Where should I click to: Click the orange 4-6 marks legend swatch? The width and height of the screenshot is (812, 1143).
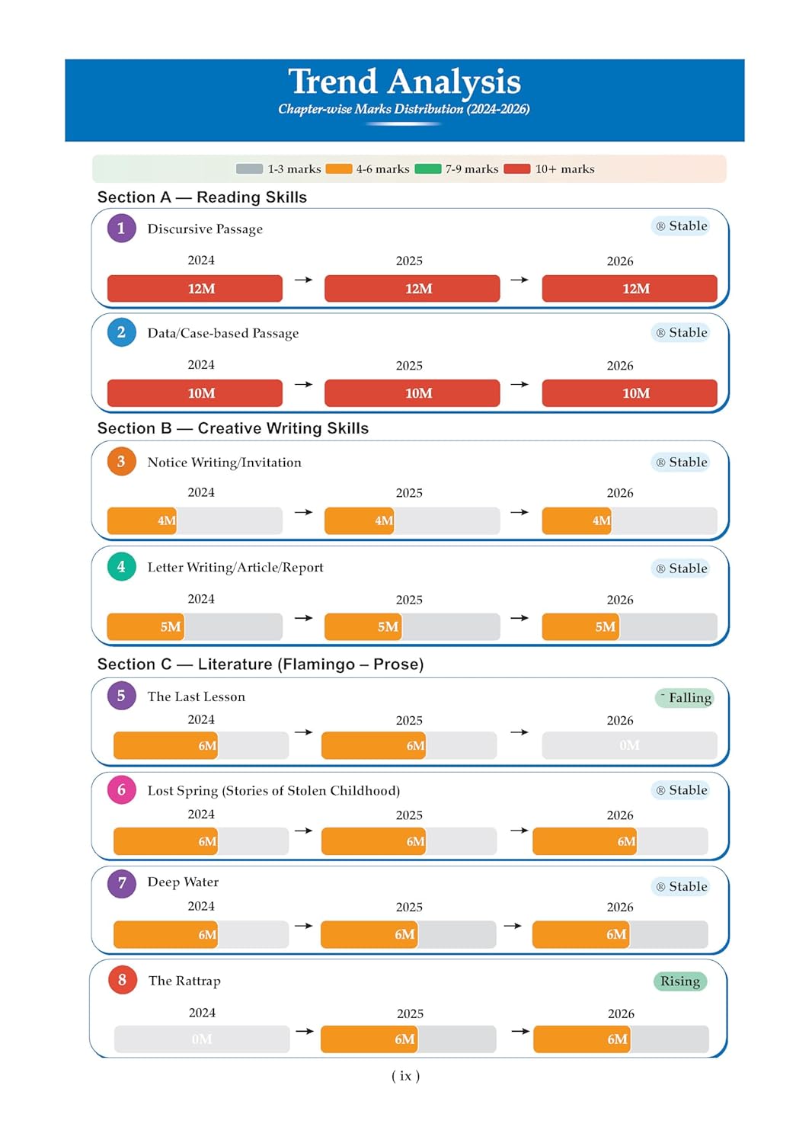[x=339, y=168]
